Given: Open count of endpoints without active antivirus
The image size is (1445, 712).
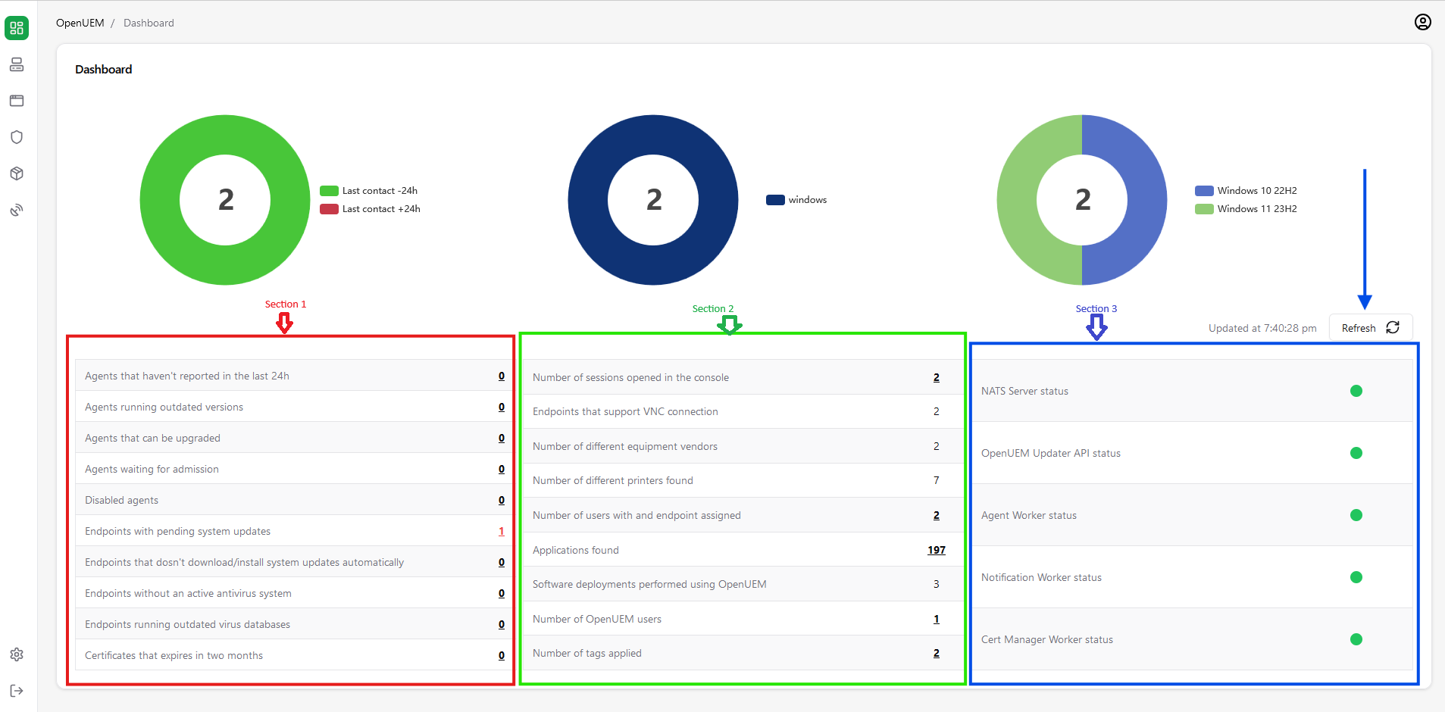Looking at the screenshot, I should point(502,594).
